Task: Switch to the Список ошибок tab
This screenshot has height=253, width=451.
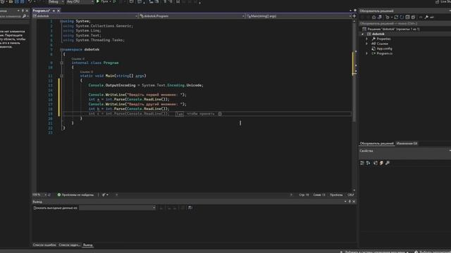Action: [44, 245]
